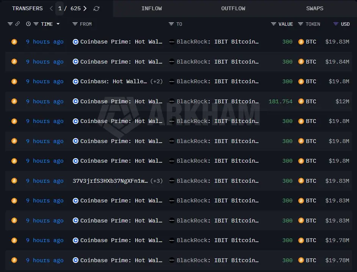Go to next transfers page
Viewport: 357px width, 272px height.
point(85,8)
